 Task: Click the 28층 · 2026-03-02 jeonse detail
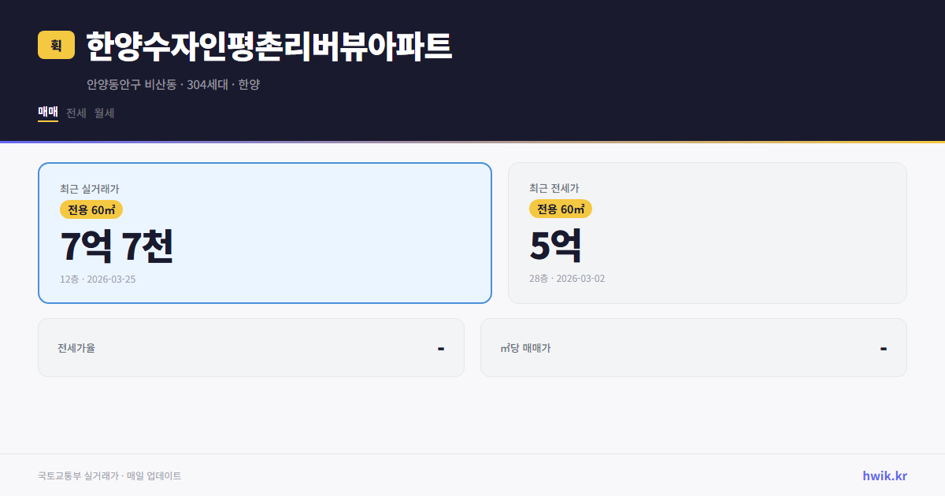[567, 278]
